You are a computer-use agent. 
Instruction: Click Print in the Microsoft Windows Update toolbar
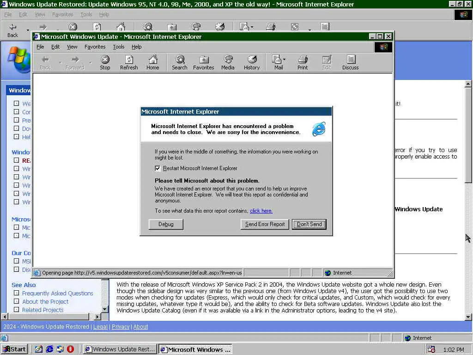(x=303, y=63)
